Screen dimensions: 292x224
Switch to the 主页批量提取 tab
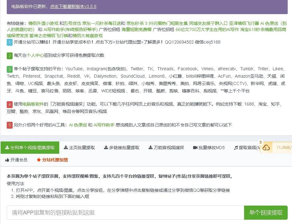click(x=79, y=148)
